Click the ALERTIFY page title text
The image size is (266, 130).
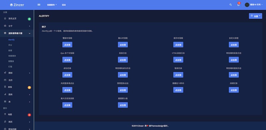pos(44,16)
